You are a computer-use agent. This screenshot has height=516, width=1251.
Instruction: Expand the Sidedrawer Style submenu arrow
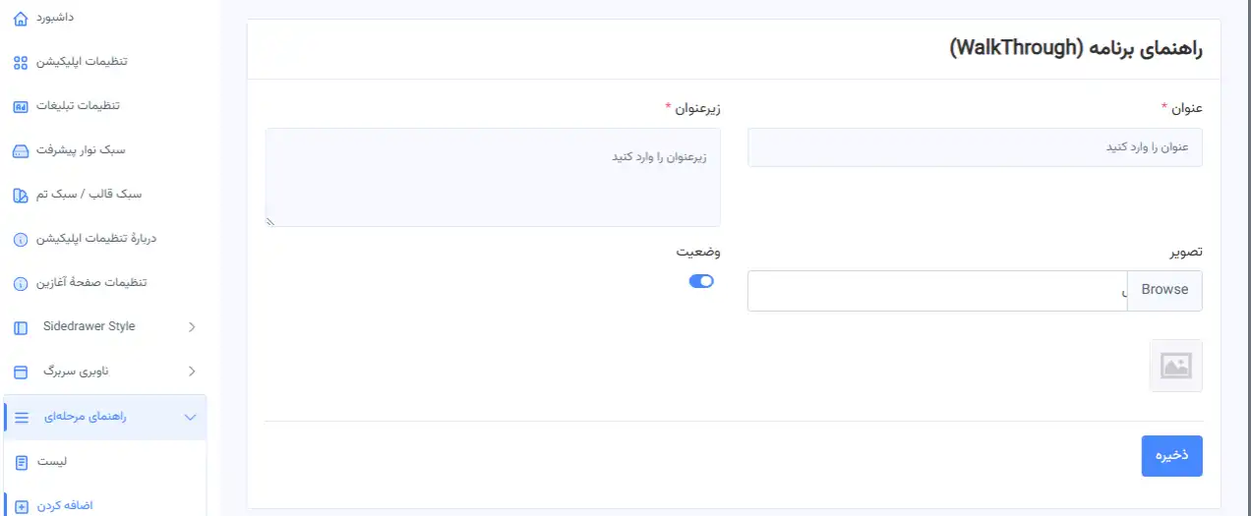(x=192, y=327)
